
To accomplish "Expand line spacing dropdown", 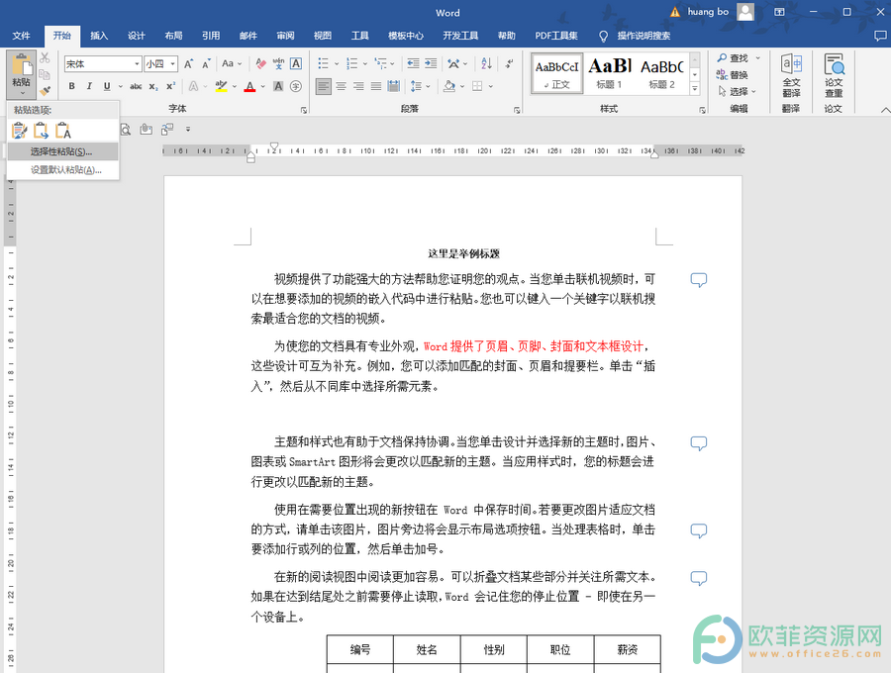I will [428, 86].
